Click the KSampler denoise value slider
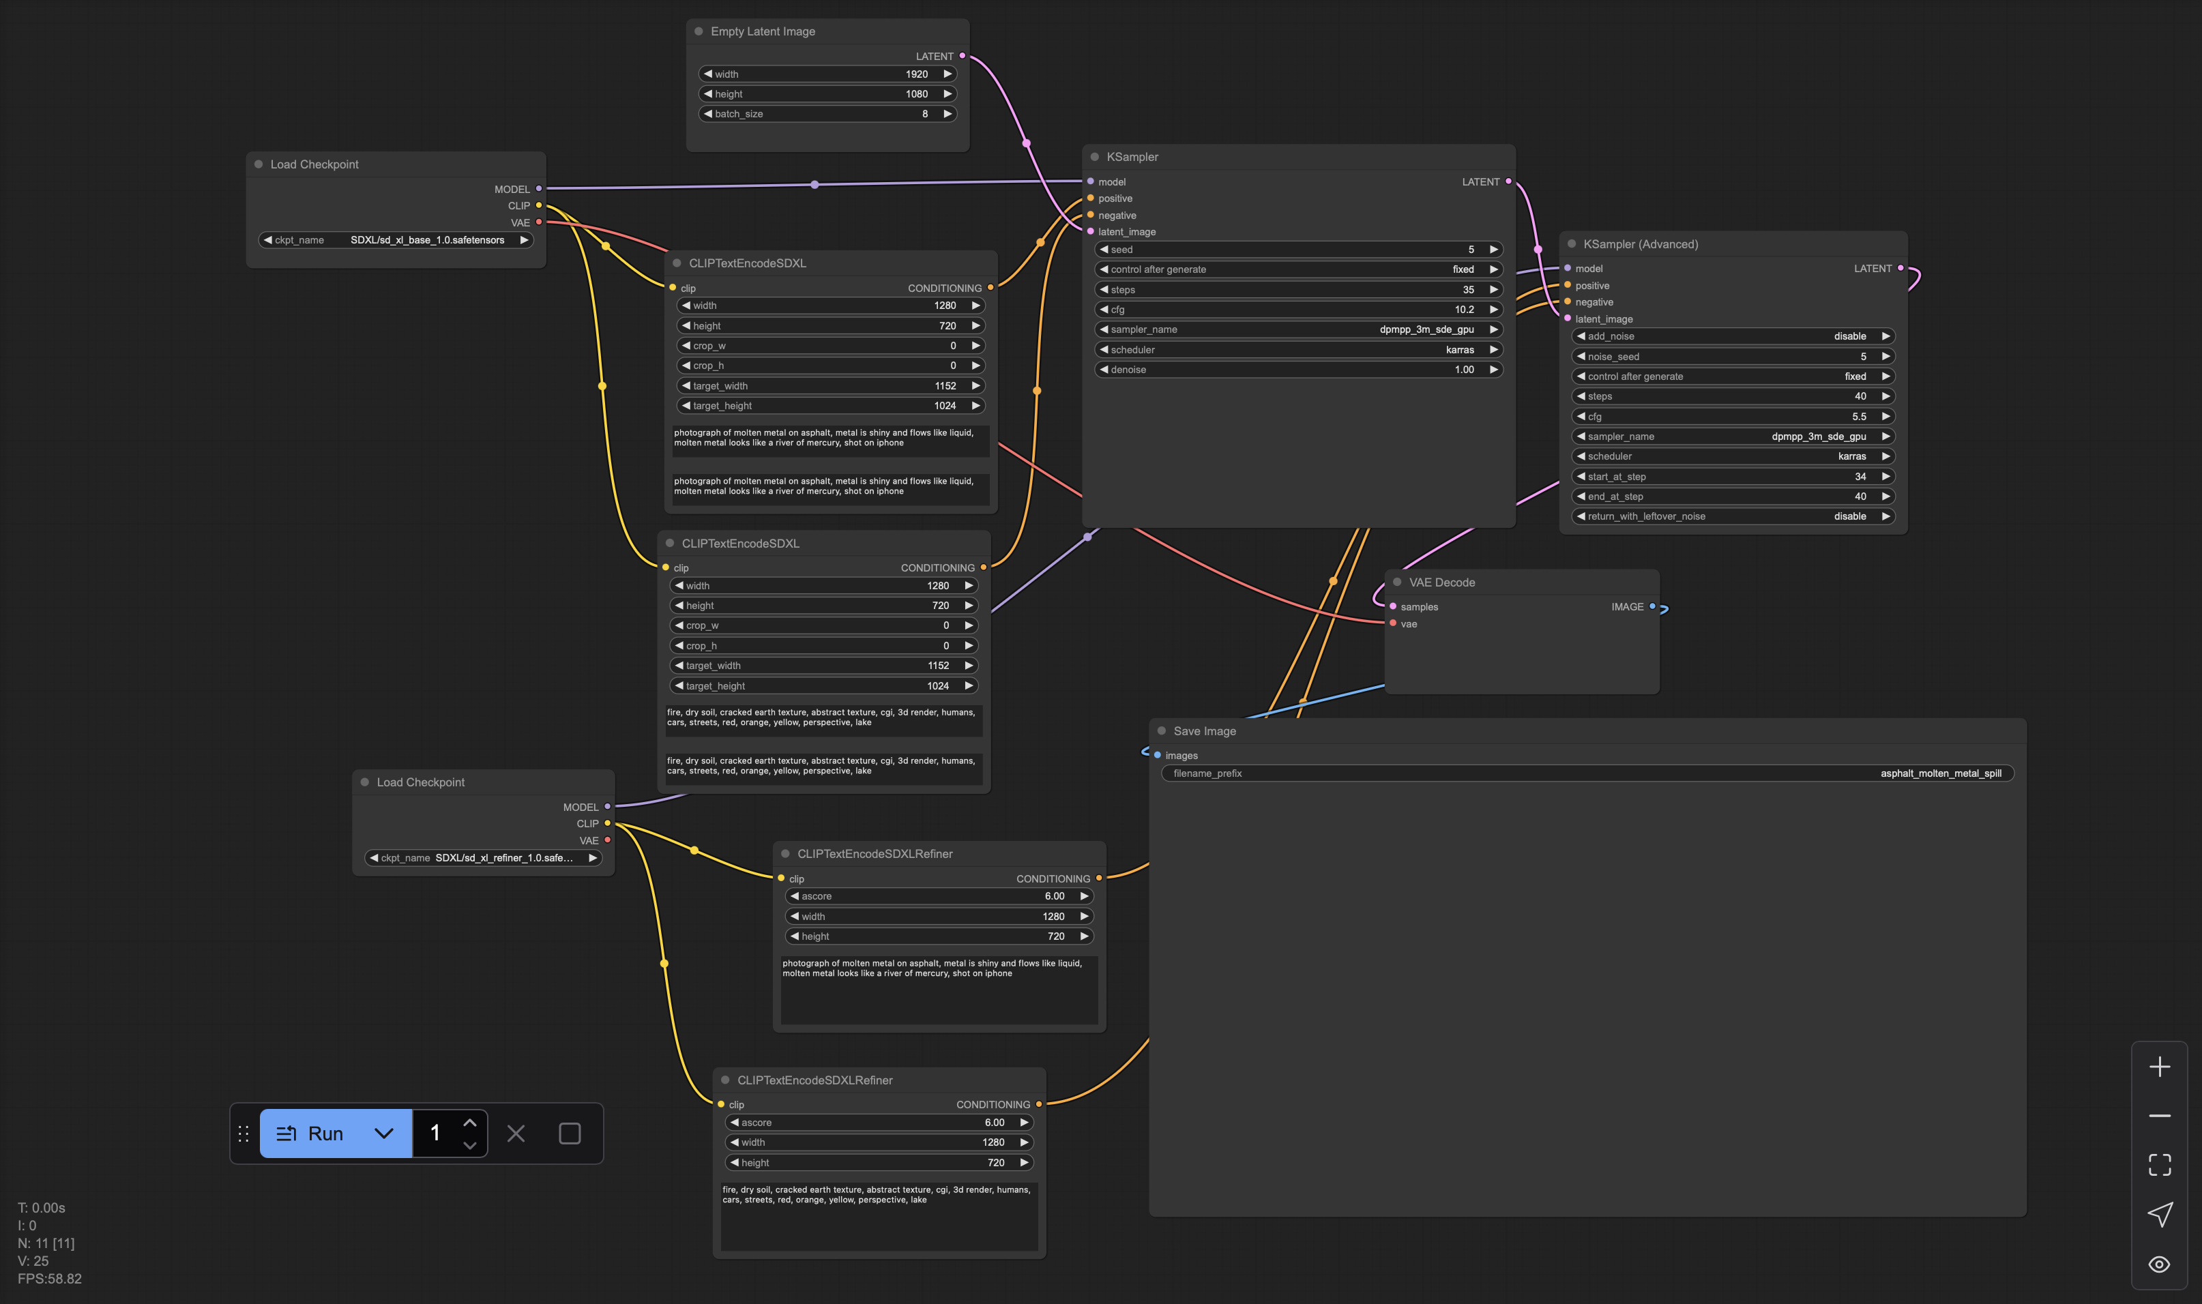 tap(1299, 370)
